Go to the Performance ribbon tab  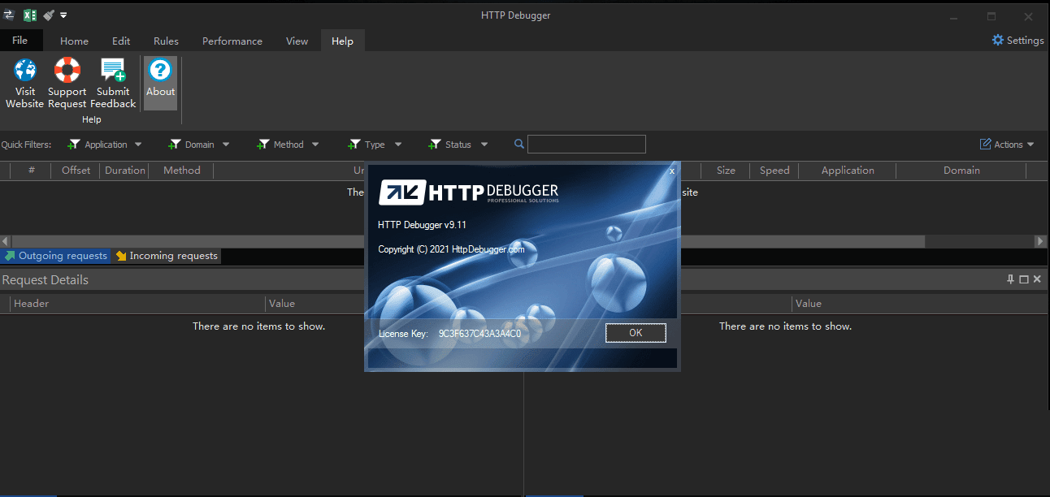[x=232, y=41]
